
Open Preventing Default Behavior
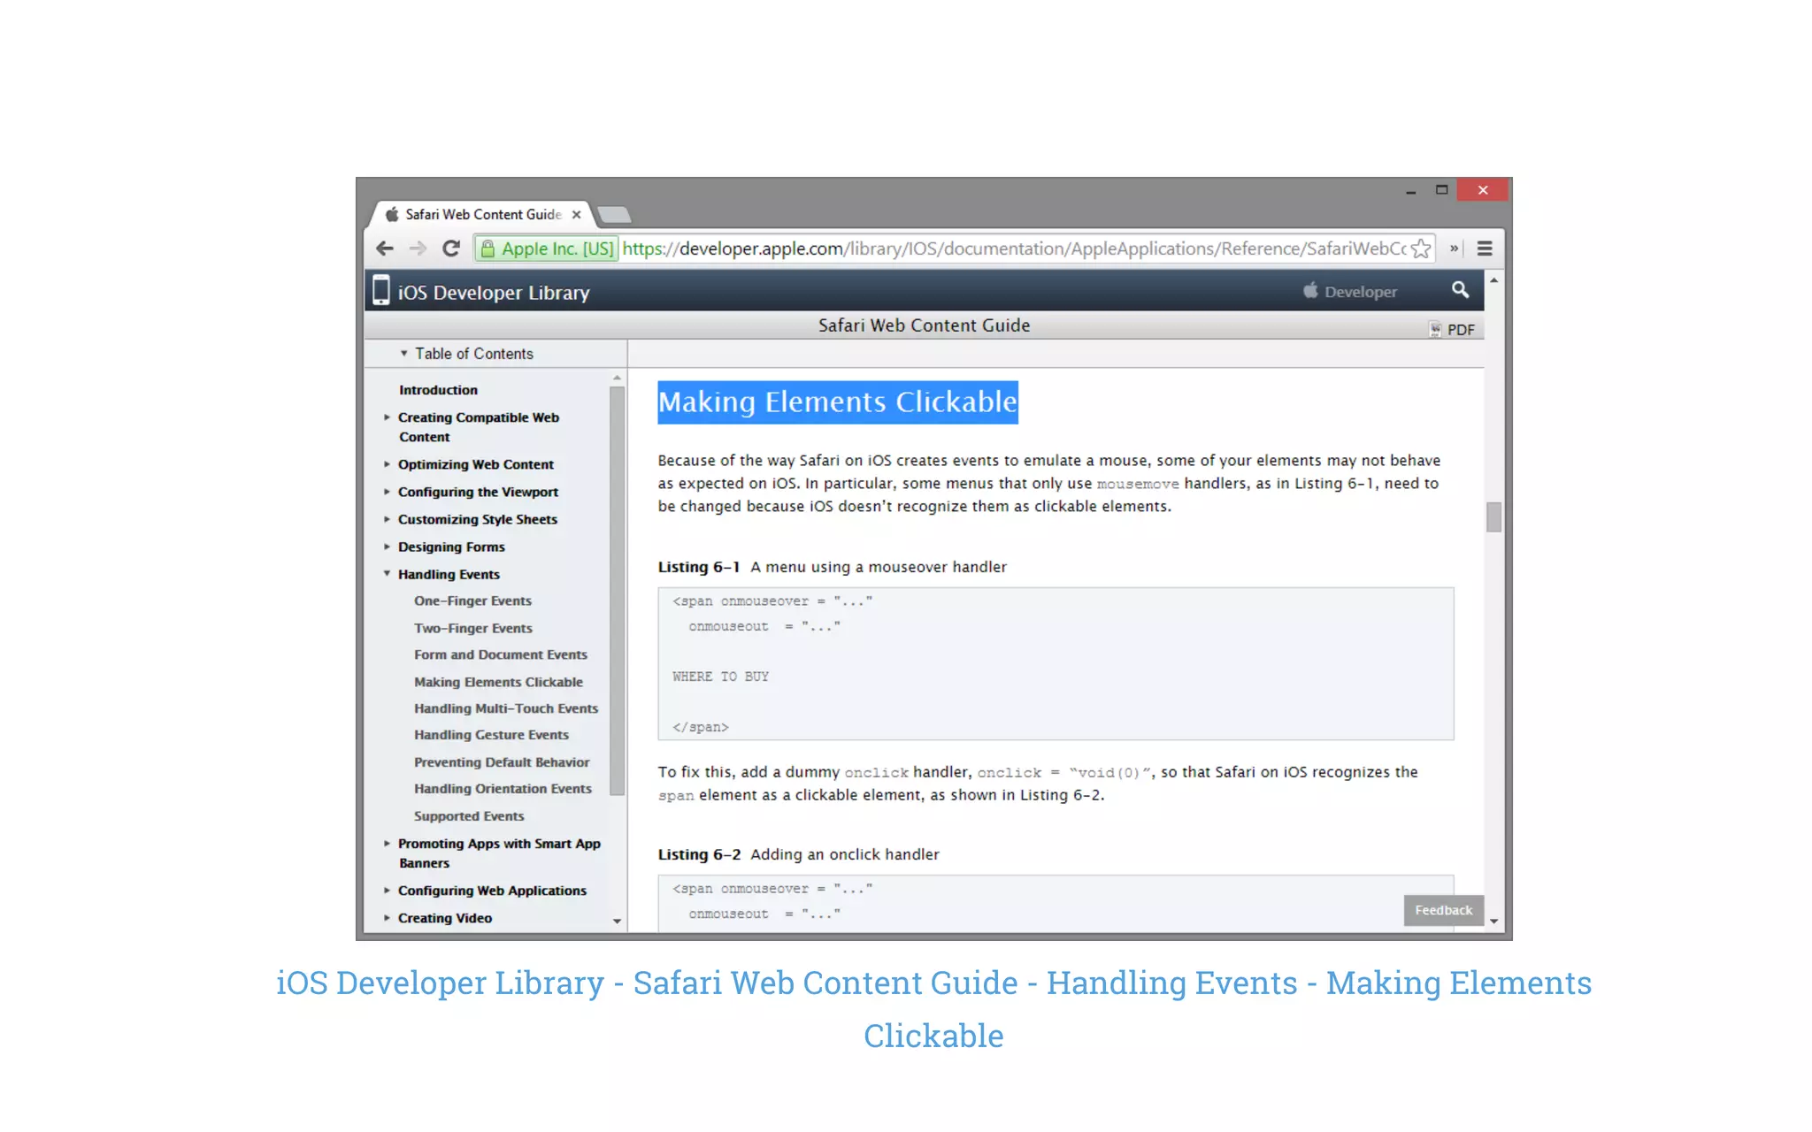502,762
